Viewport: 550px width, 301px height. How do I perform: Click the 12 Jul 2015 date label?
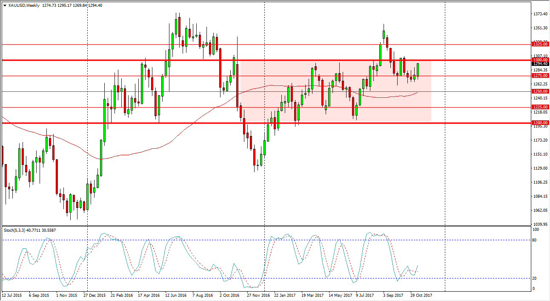tap(12, 295)
